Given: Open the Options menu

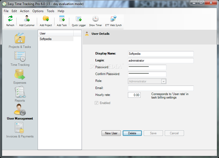Looking at the screenshot, I should [x=38, y=11].
